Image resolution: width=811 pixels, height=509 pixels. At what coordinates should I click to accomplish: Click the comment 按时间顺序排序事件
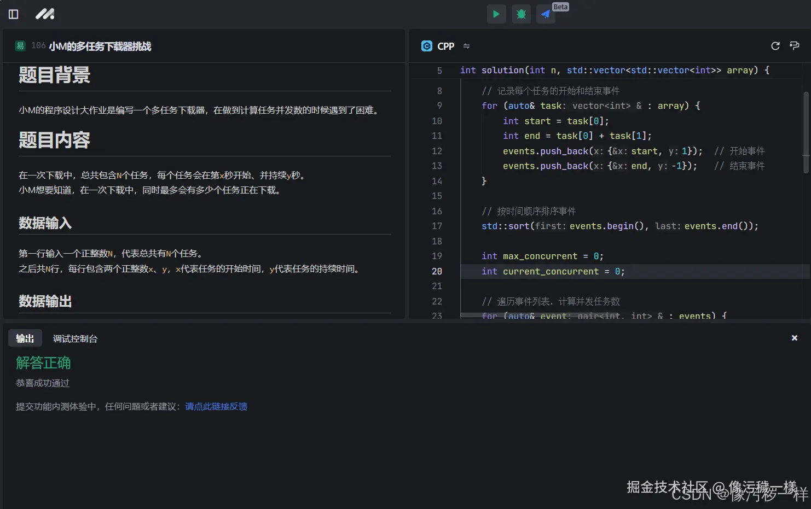(x=529, y=211)
